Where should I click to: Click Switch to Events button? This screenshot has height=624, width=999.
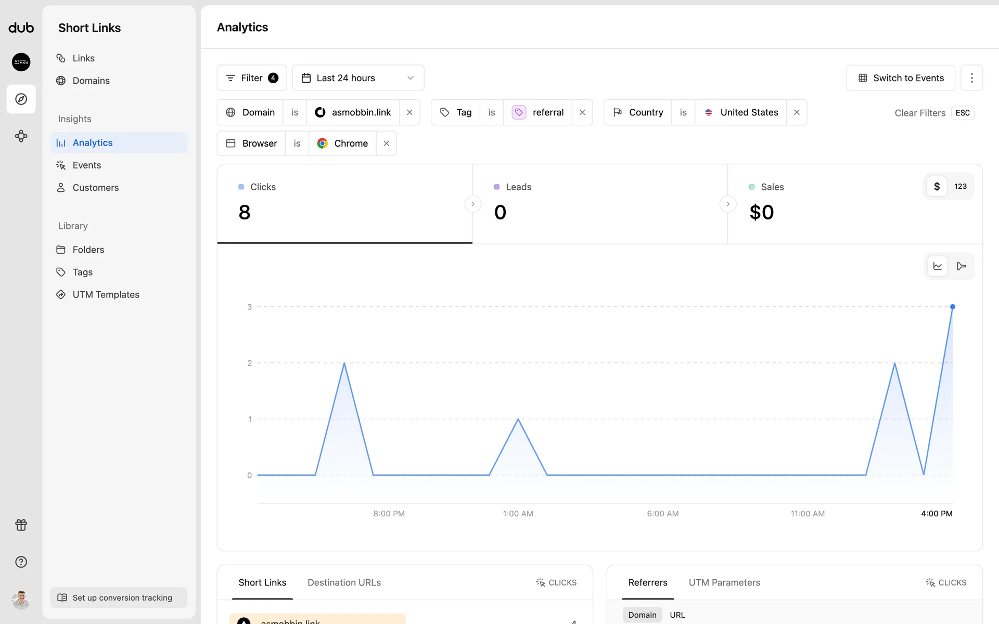(x=900, y=78)
